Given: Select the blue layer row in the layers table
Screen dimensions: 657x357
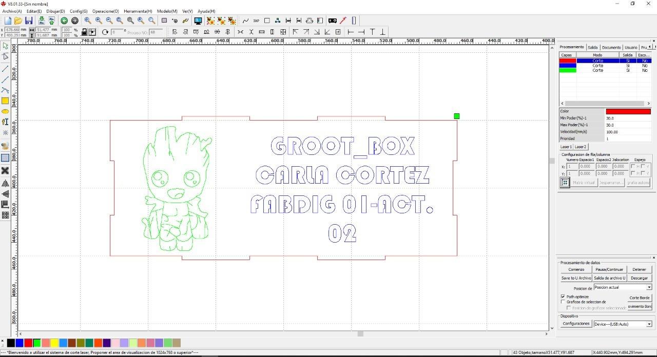Looking at the screenshot, I should pos(605,66).
